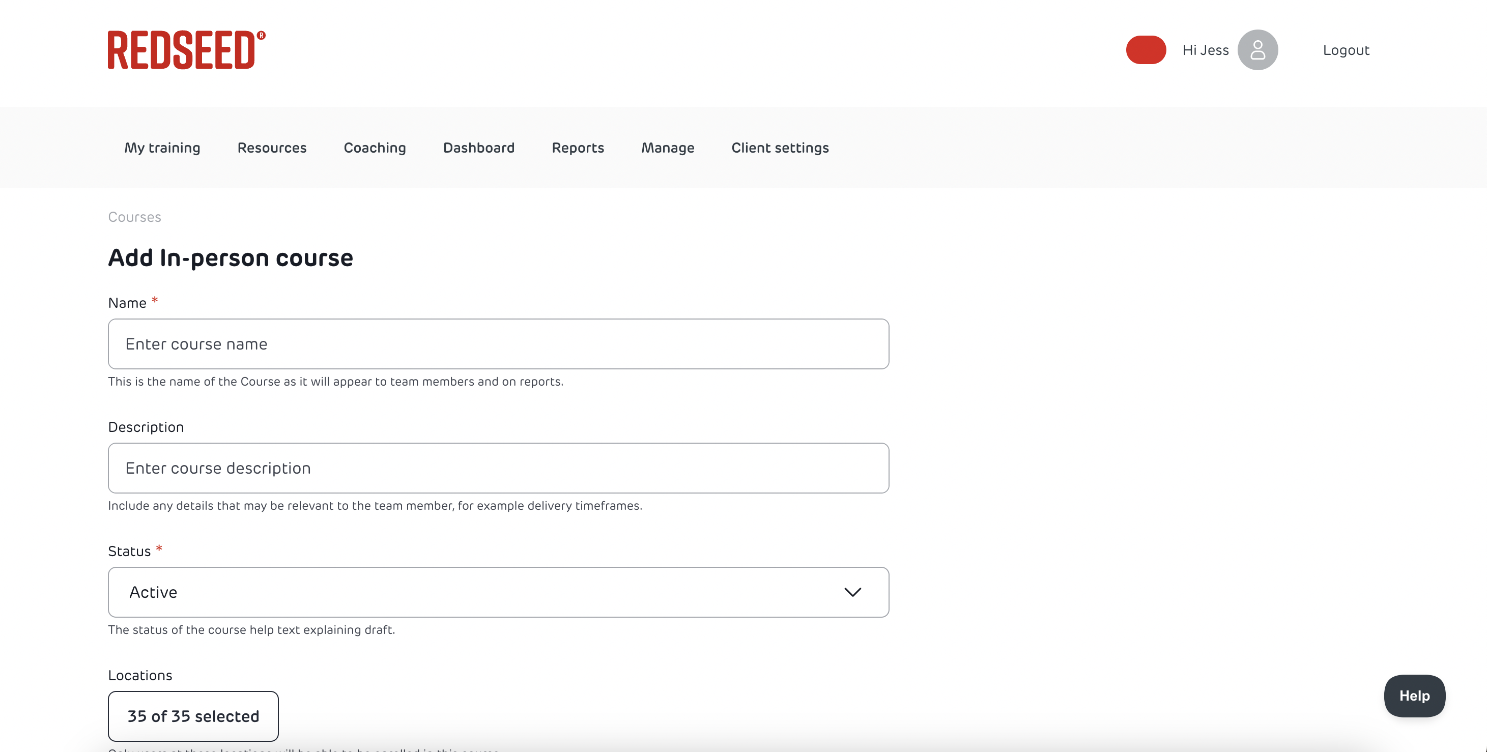The image size is (1487, 752).
Task: Navigate to Dashboard
Action: click(478, 148)
